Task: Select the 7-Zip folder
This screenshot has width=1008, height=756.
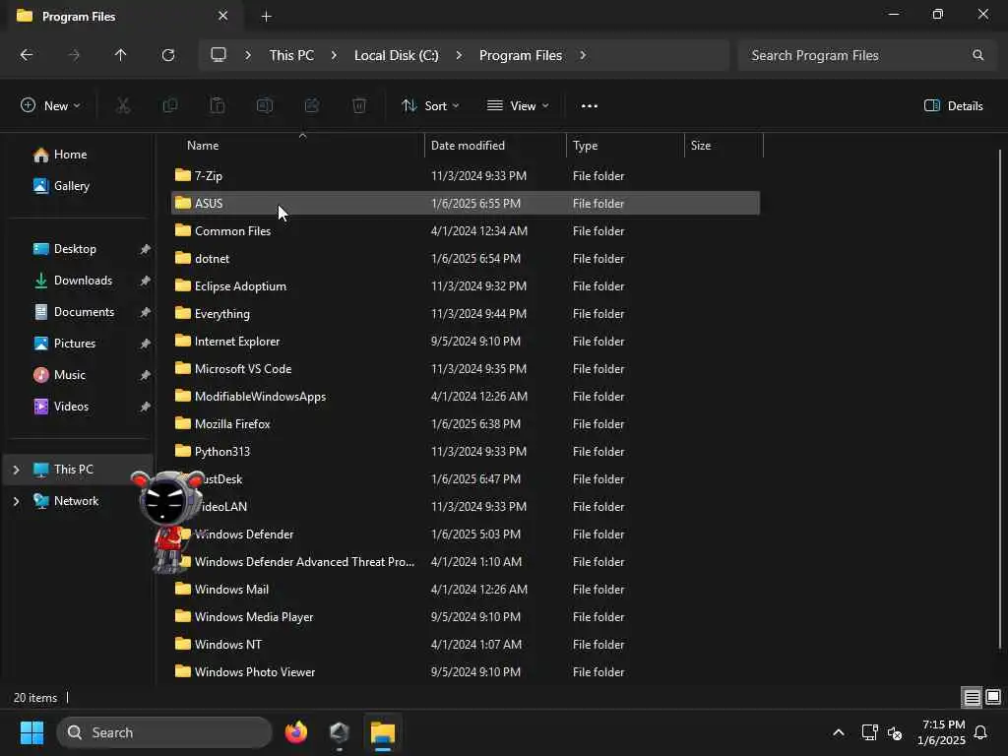Action: 466,175
